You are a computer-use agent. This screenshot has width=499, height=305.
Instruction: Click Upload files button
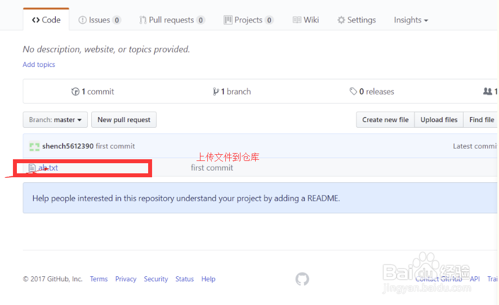(x=439, y=120)
